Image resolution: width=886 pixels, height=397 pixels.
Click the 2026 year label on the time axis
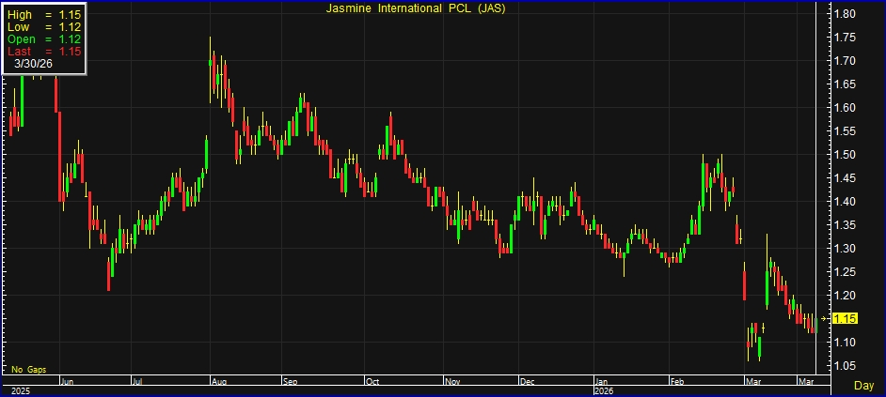pyautogui.click(x=604, y=390)
